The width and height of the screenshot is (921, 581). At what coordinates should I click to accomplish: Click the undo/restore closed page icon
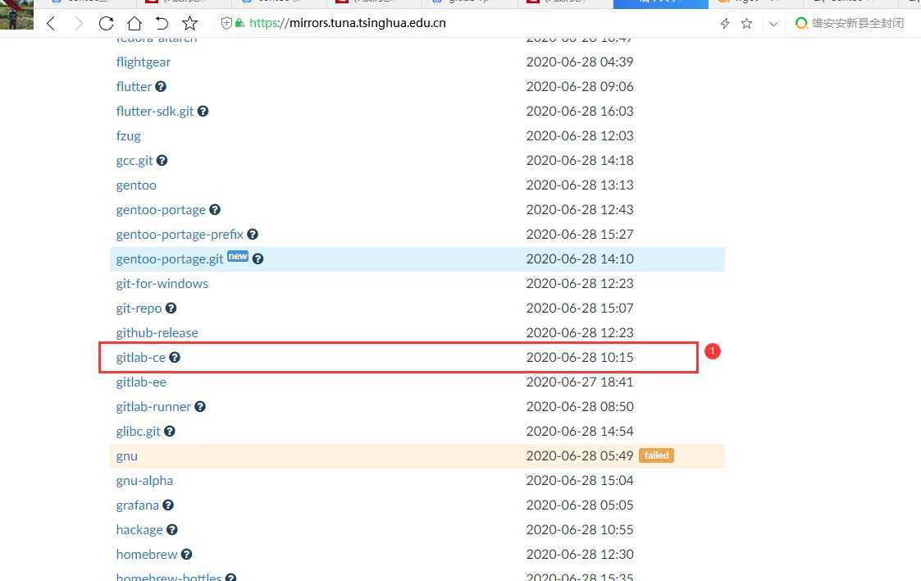click(x=162, y=24)
